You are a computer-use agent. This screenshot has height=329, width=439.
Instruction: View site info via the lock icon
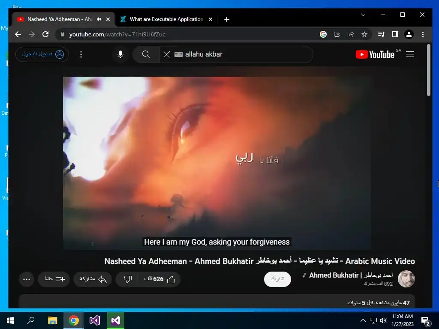(x=63, y=34)
